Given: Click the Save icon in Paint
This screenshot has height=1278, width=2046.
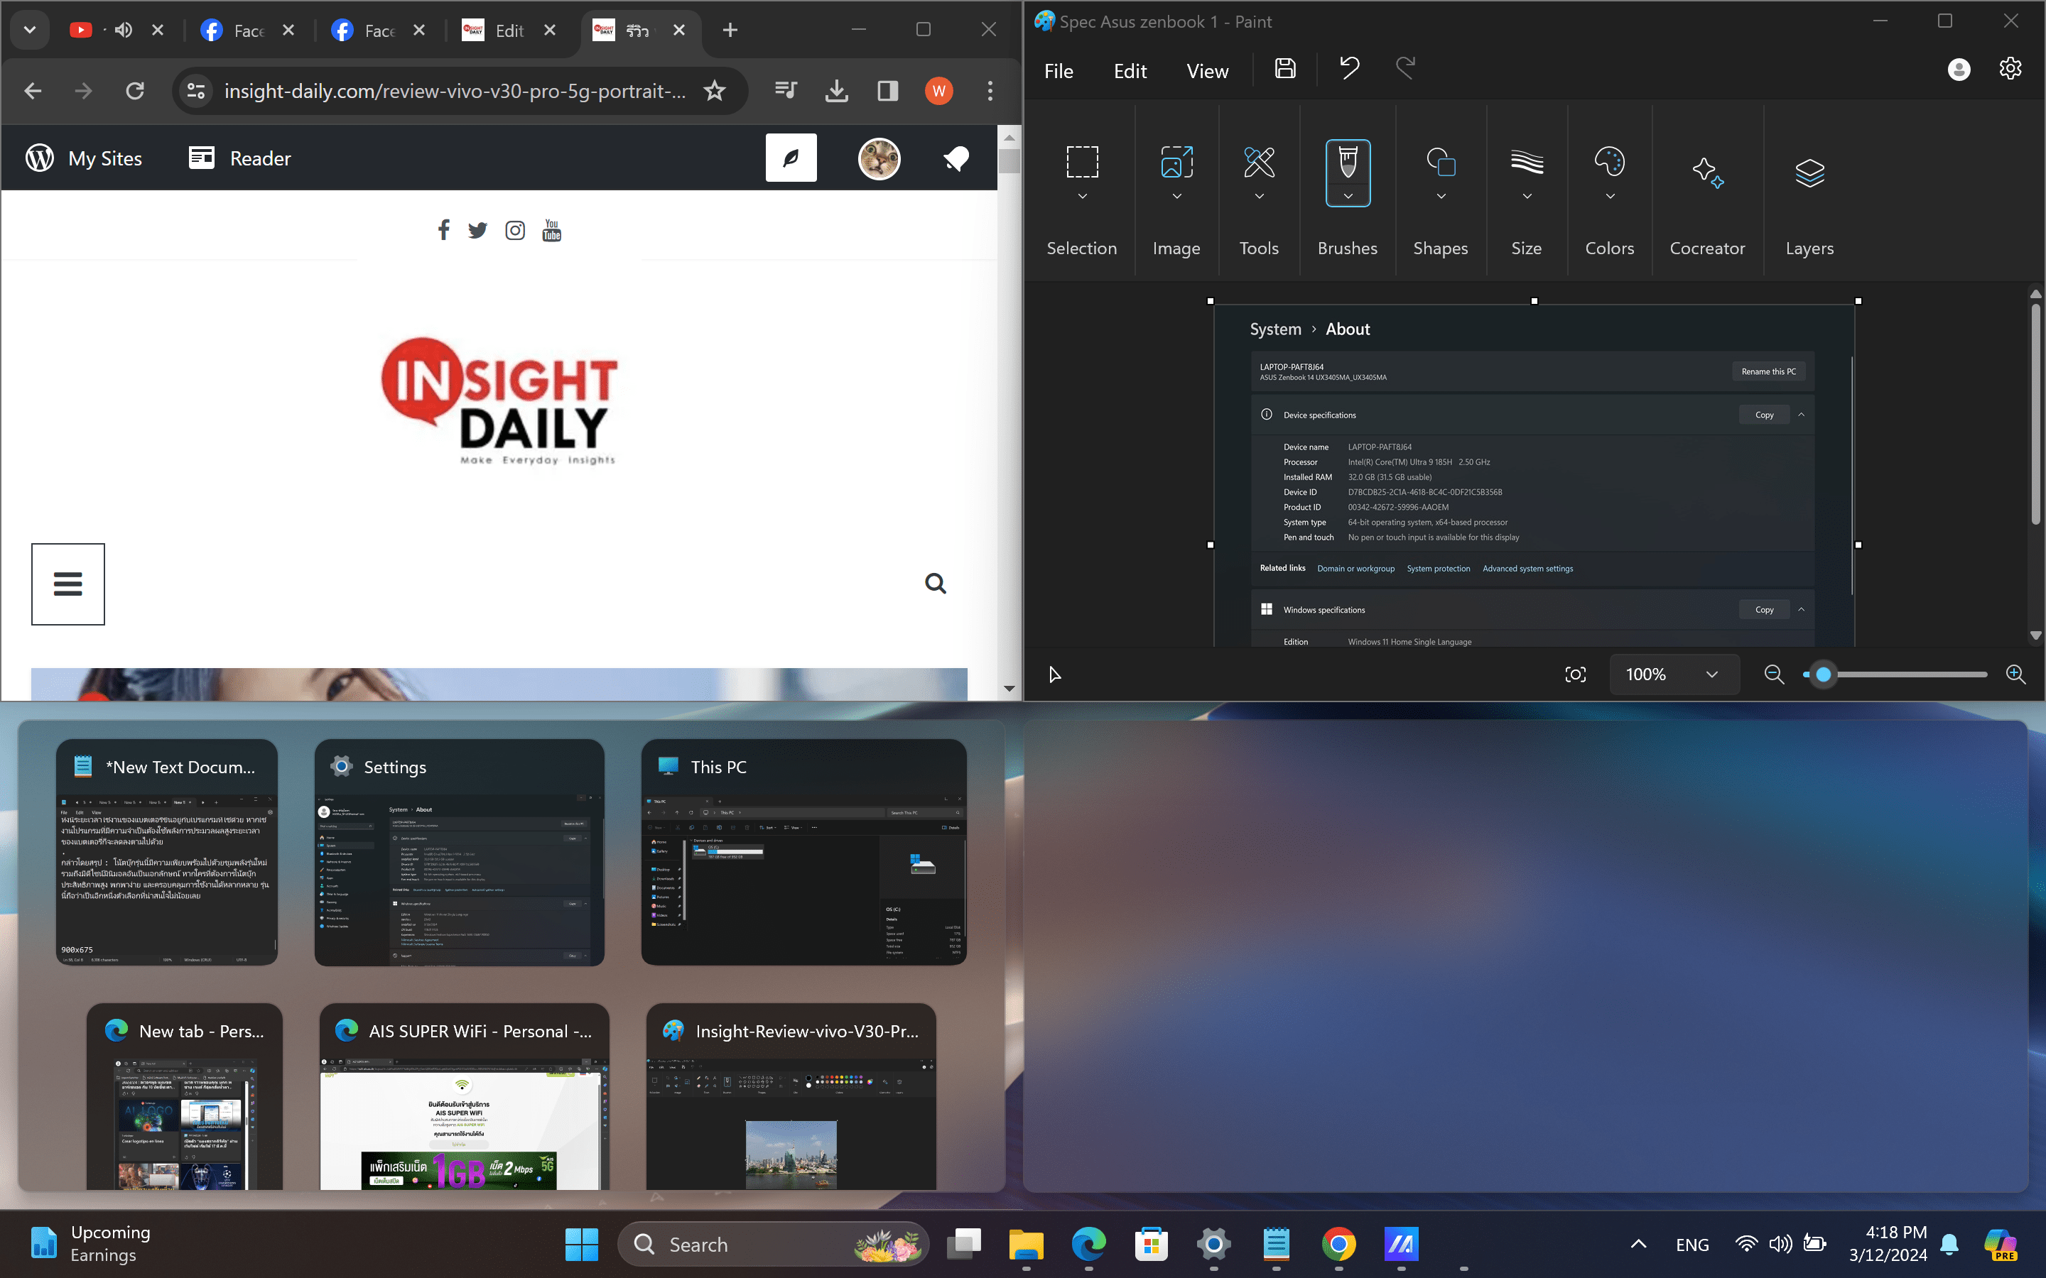Looking at the screenshot, I should [x=1285, y=70].
